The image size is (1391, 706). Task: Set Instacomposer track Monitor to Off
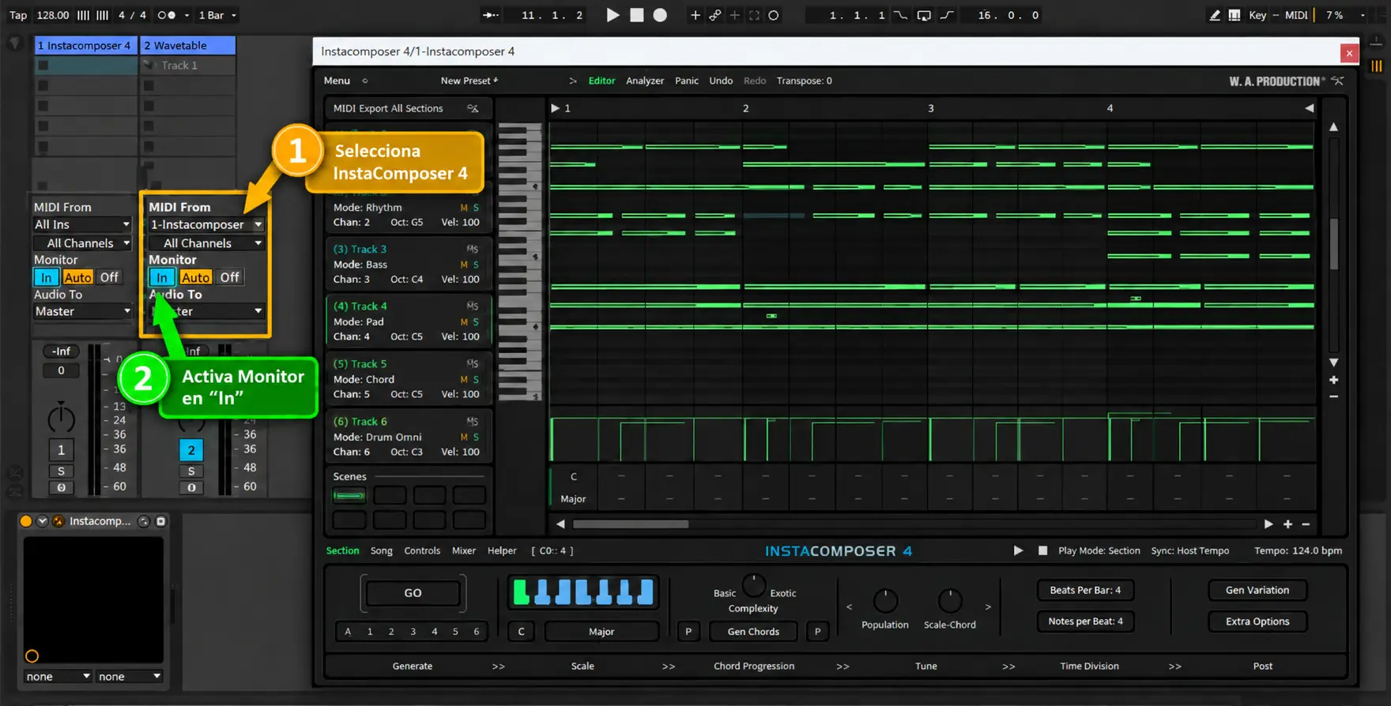click(109, 277)
